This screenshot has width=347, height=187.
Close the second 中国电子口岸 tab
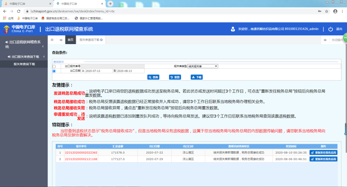tap(102, 4)
